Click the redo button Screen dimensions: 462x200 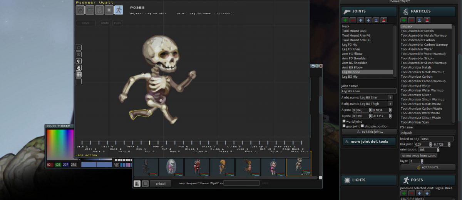[x=118, y=23]
